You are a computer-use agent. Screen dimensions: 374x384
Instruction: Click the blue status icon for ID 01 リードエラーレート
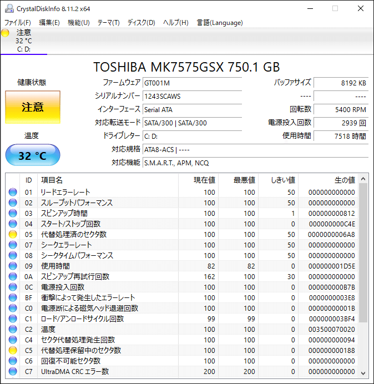pos(13,192)
